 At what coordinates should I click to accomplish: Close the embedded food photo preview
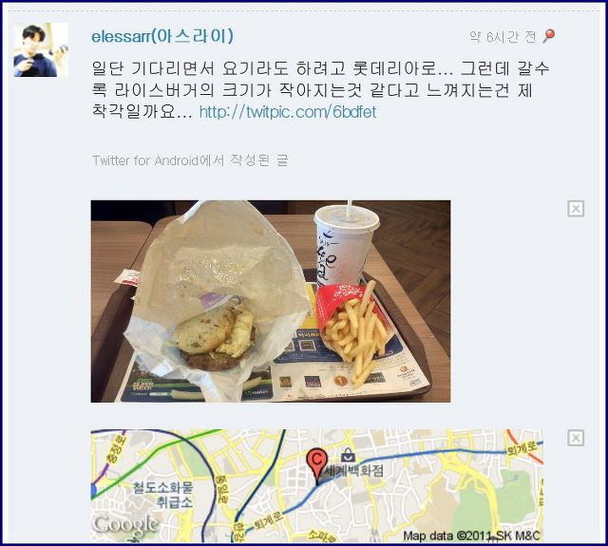coord(576,209)
